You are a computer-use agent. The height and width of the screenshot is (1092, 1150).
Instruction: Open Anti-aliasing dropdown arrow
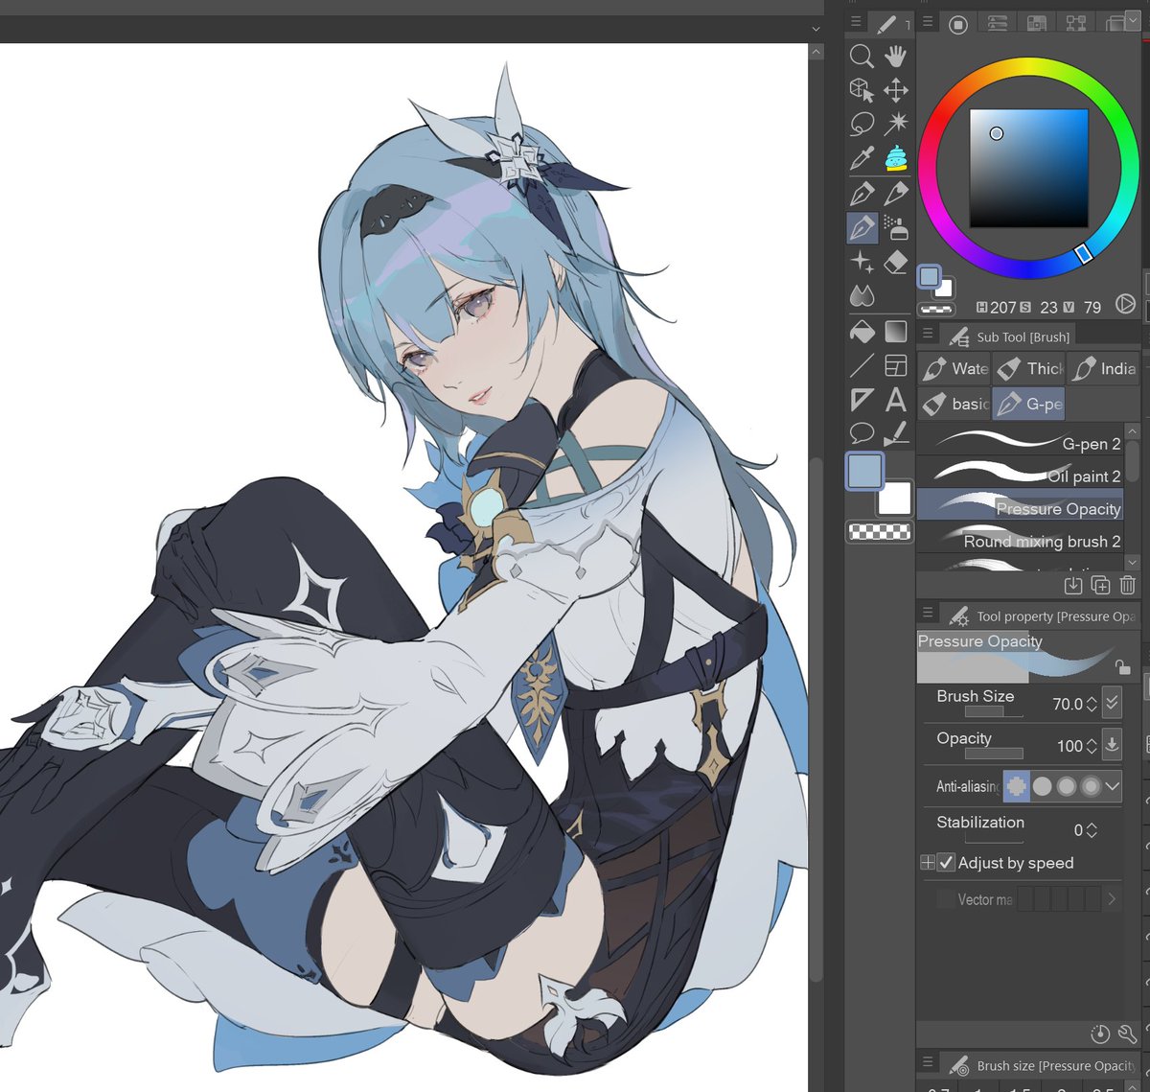click(1112, 786)
